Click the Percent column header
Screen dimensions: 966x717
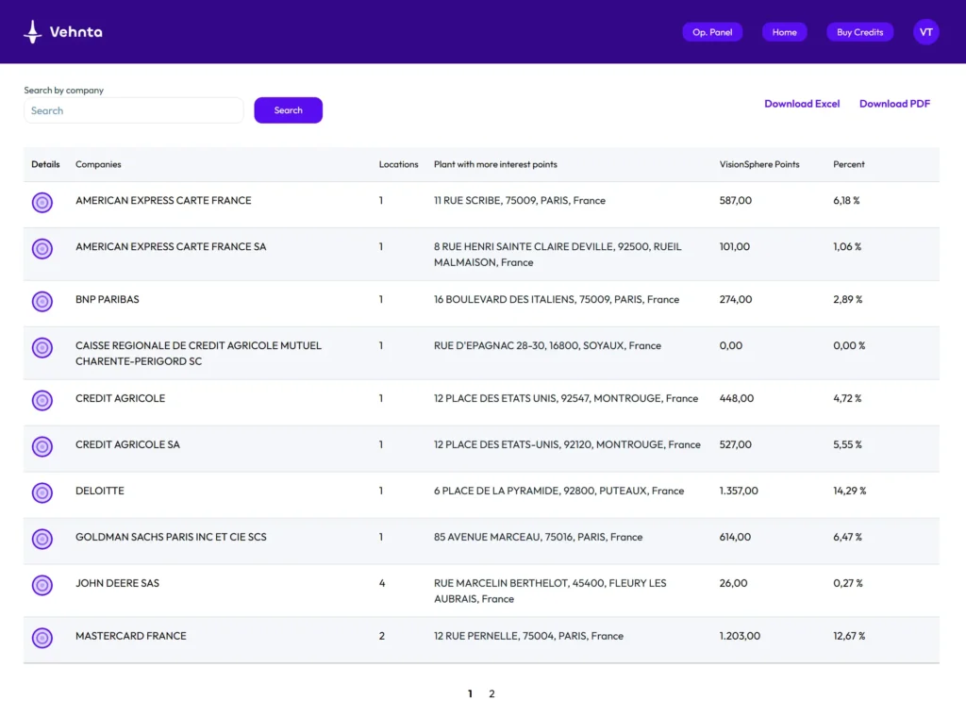(848, 164)
